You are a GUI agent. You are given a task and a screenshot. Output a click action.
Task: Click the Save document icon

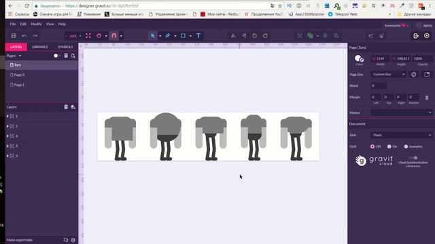(x=14, y=36)
